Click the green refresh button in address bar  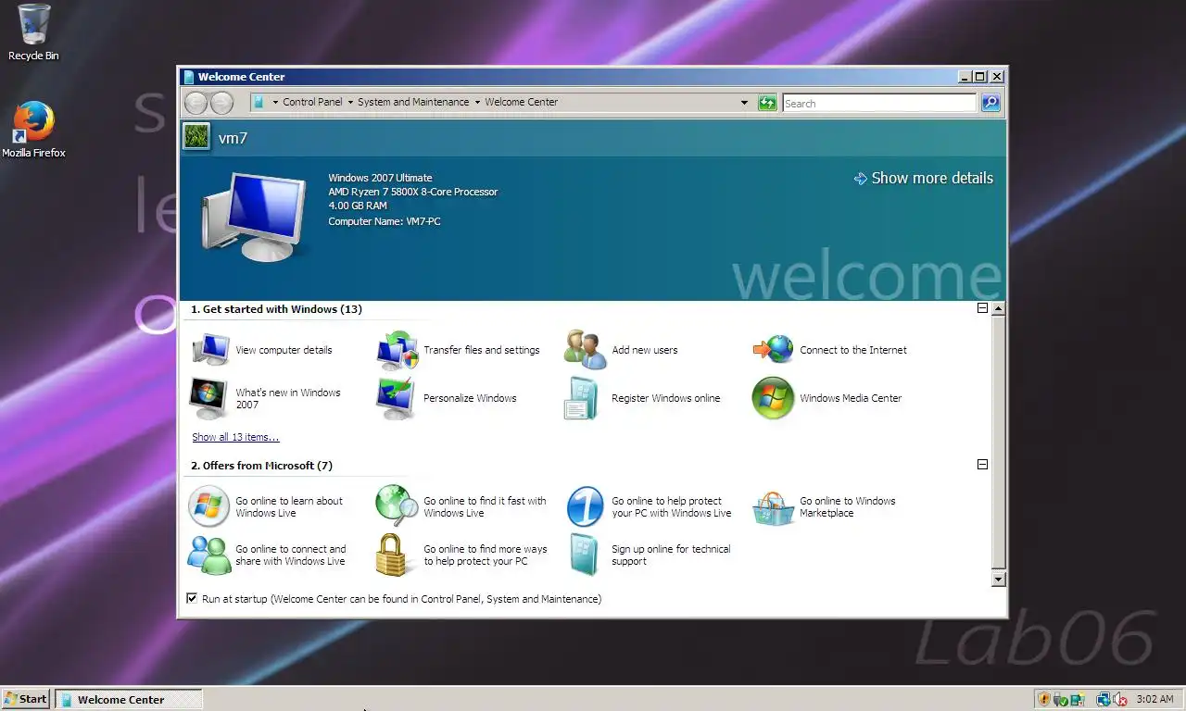pyautogui.click(x=767, y=103)
